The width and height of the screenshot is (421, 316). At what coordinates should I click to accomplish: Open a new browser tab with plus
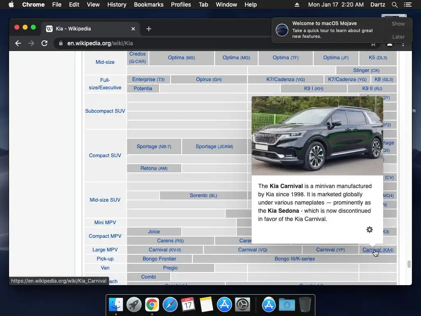(149, 29)
